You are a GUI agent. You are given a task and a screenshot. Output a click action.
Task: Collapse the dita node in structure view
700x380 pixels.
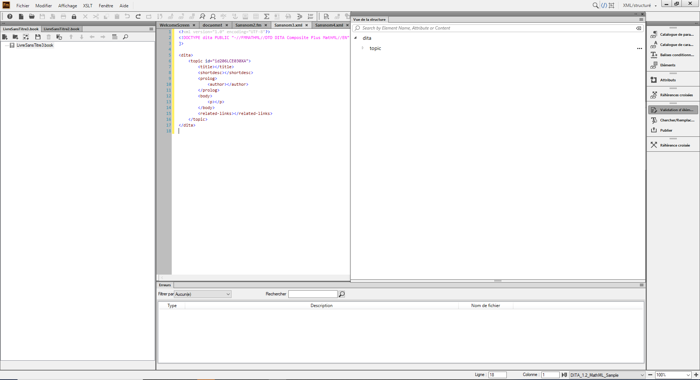coord(355,38)
